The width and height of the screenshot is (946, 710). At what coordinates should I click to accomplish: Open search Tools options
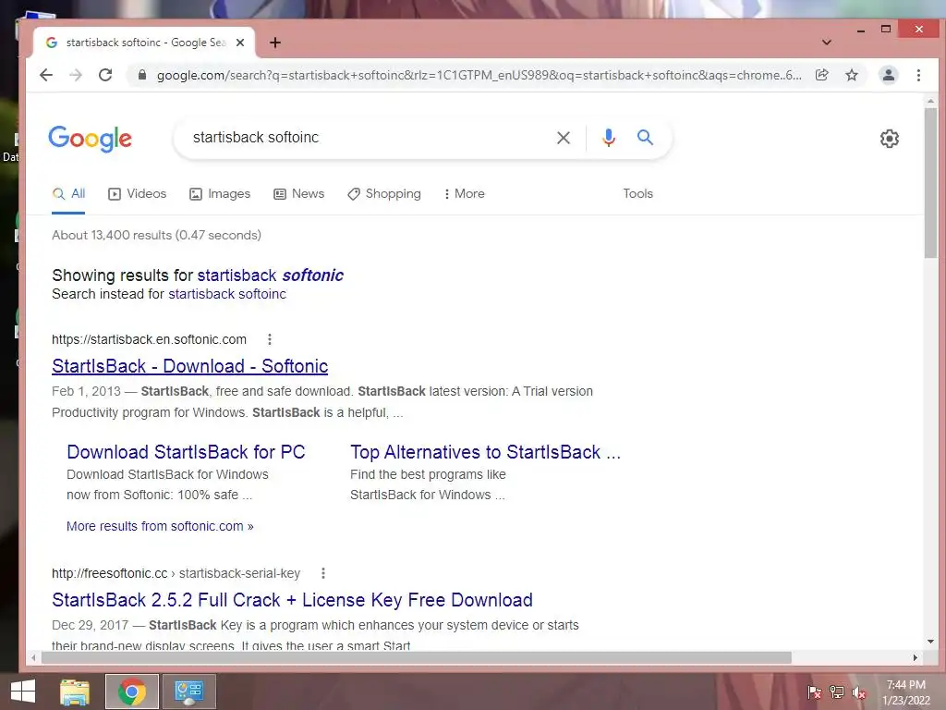click(x=637, y=194)
